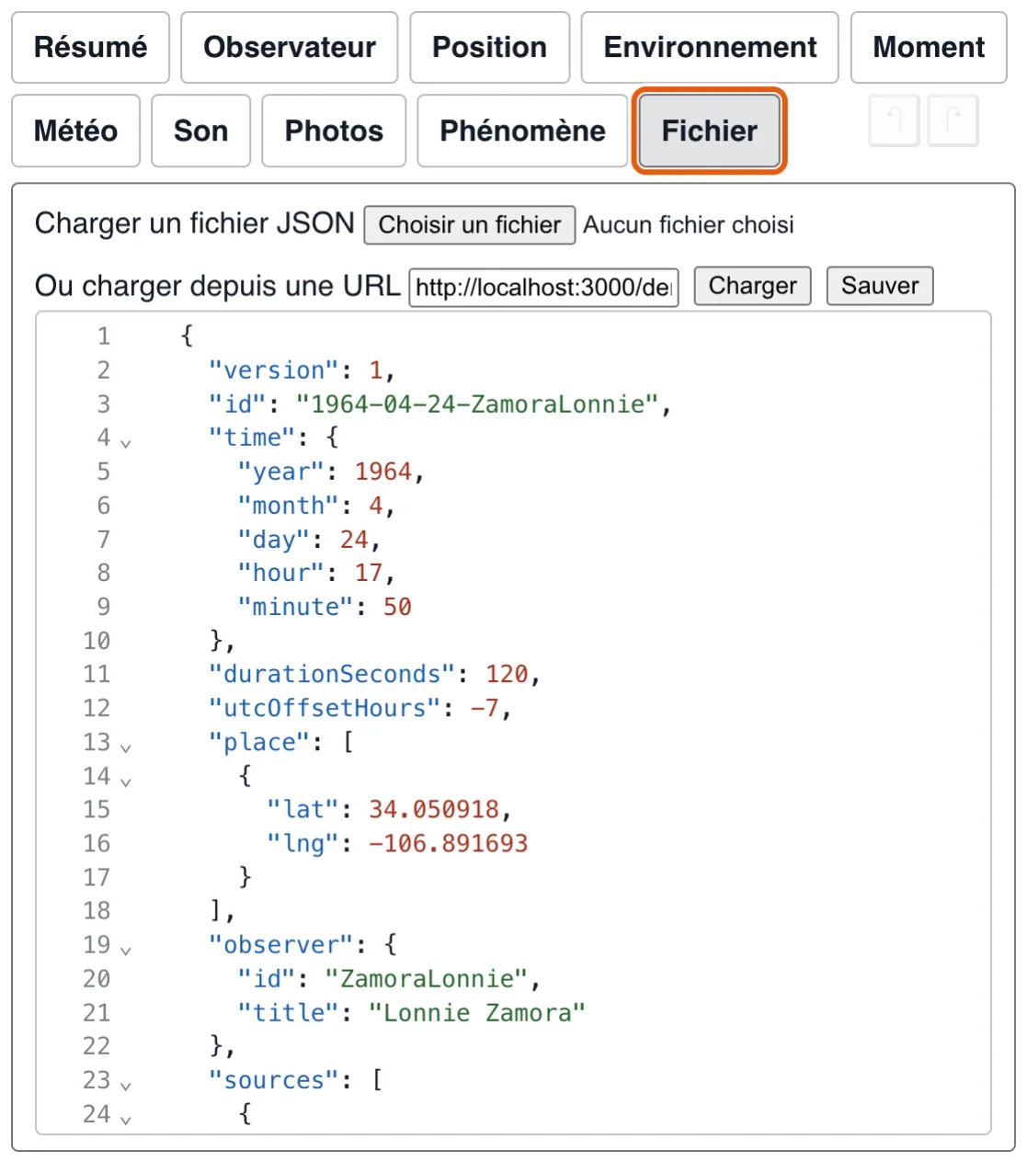This screenshot has width=1027, height=1162.
Task: Focus the URL input field
Action: click(x=543, y=287)
